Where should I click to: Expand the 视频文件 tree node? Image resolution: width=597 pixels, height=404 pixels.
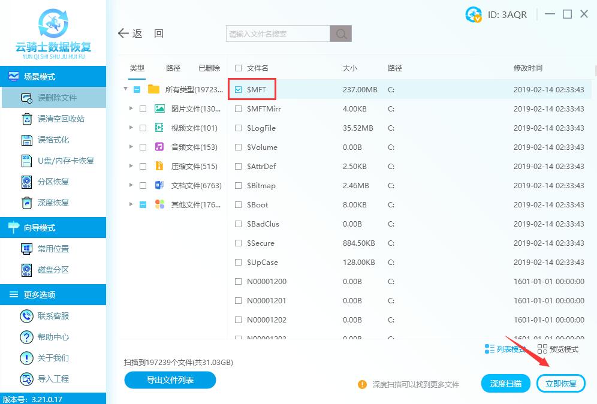pyautogui.click(x=131, y=128)
